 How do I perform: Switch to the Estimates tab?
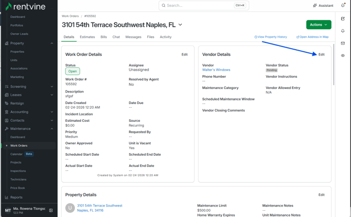87,37
